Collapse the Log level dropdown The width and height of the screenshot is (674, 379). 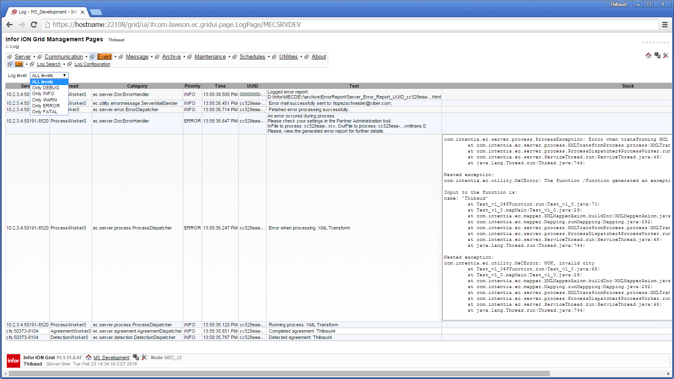coord(49,75)
